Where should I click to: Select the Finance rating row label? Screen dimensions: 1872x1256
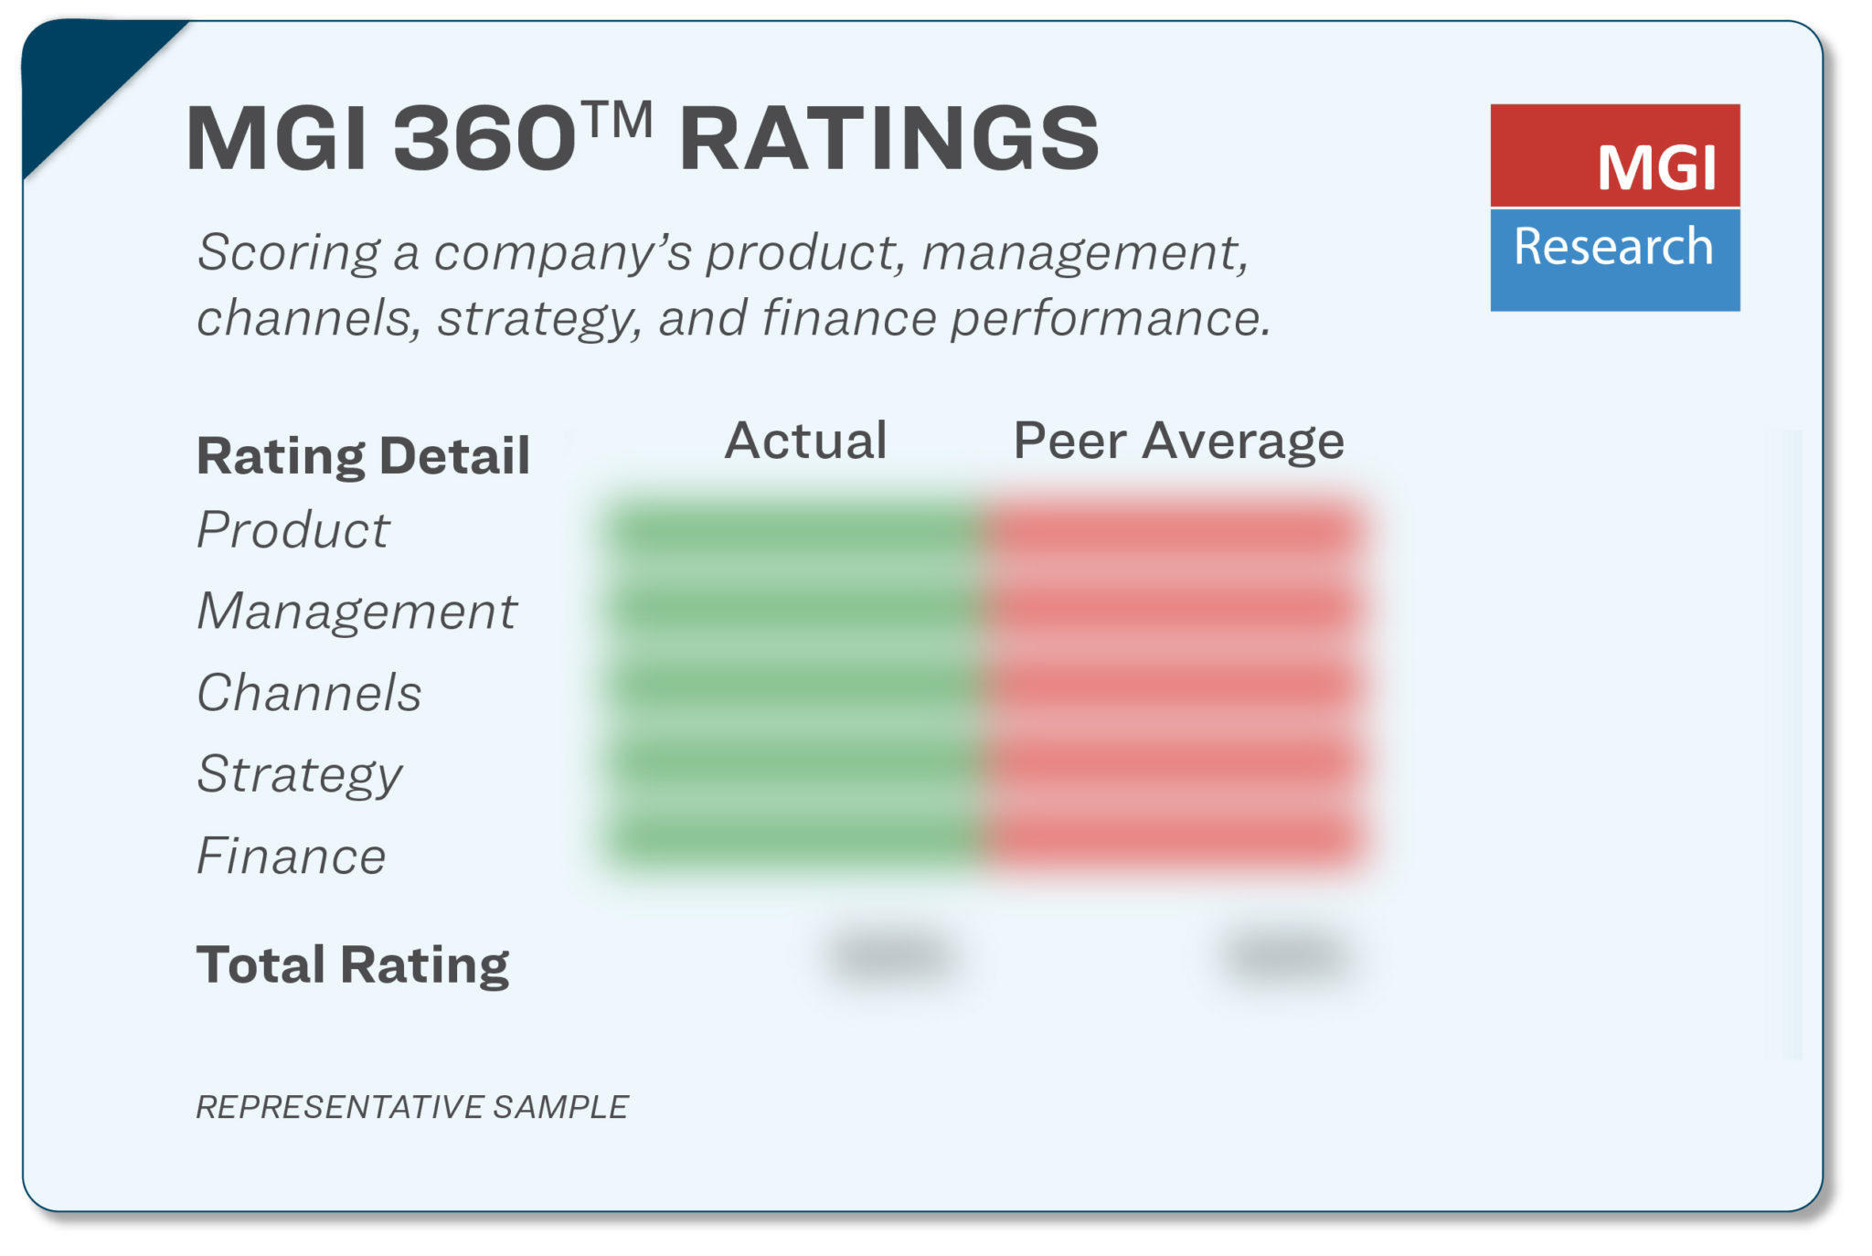291,857
